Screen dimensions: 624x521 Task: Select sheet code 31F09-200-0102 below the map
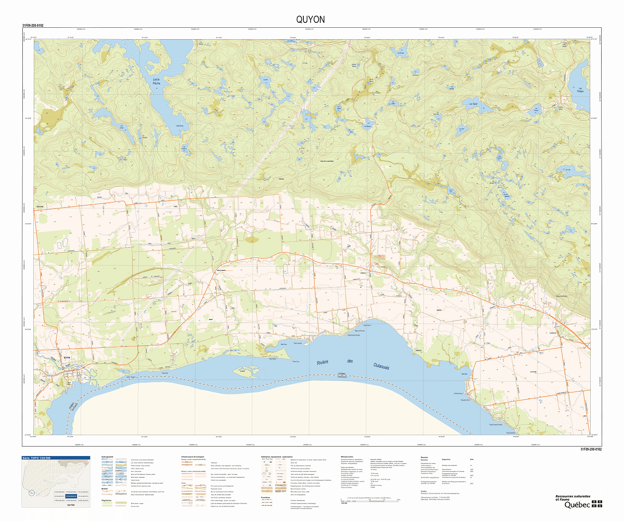pos(591,449)
